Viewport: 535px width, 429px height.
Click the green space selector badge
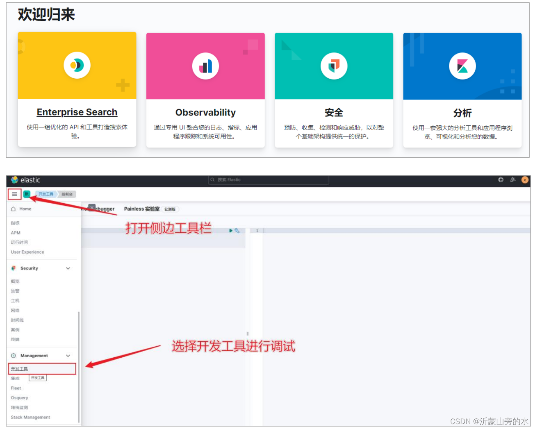click(x=27, y=194)
